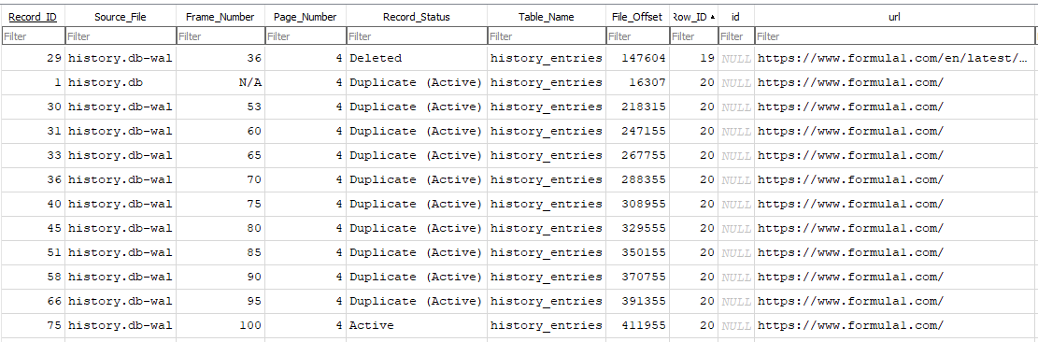Sort by File_Offset column header

point(637,17)
